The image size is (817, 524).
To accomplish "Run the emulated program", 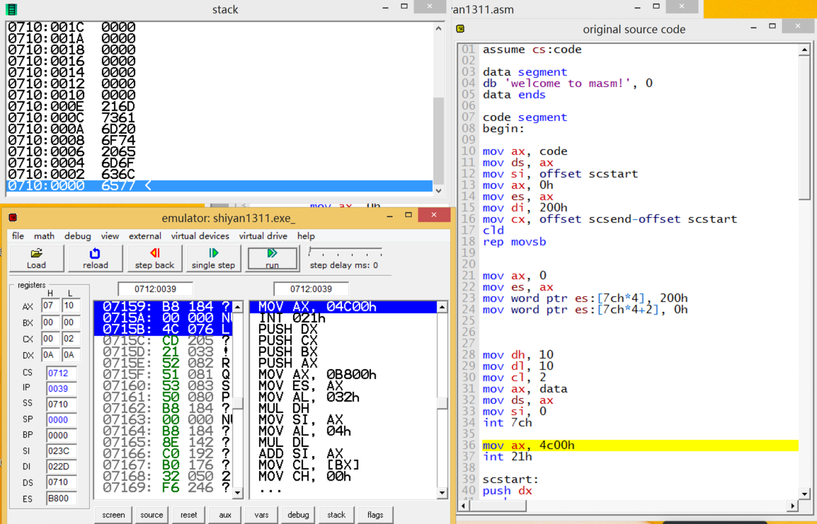I will (x=272, y=258).
